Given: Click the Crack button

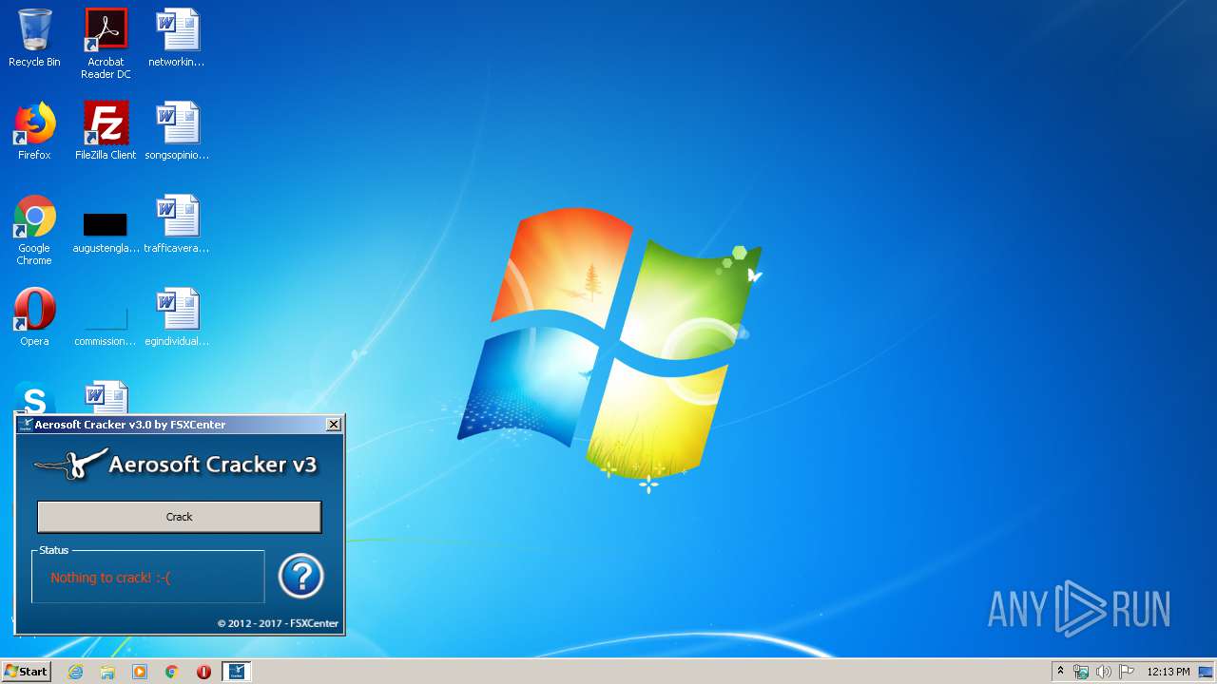Looking at the screenshot, I should click(179, 517).
